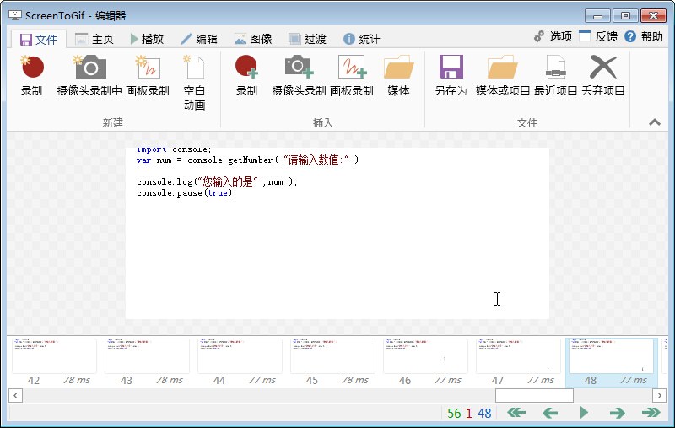675x428 pixels.
Task: Click the frame list horizontal scrollbar thumb
Action: (x=534, y=395)
